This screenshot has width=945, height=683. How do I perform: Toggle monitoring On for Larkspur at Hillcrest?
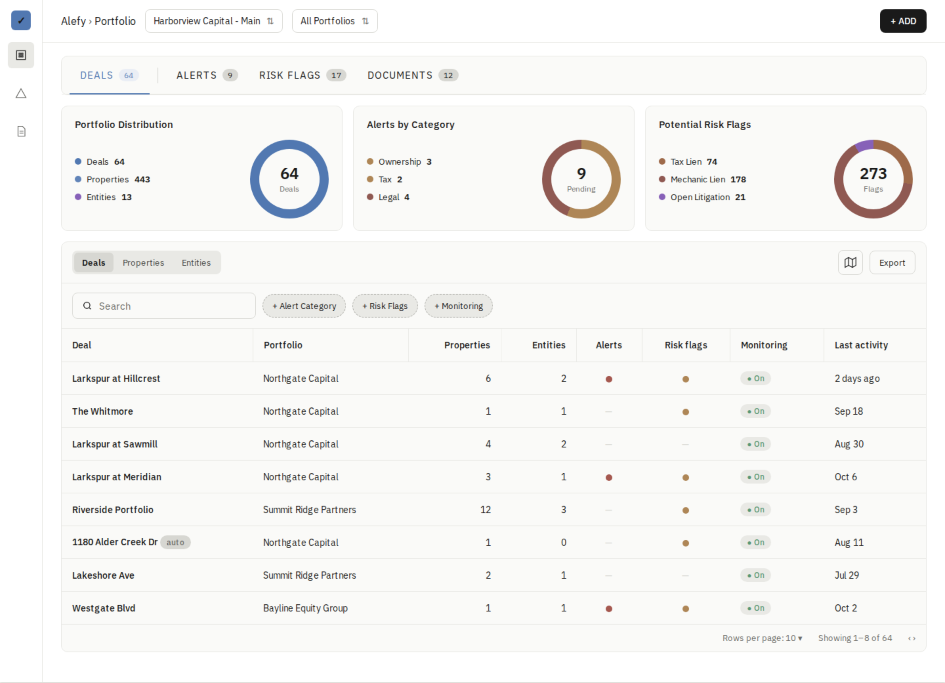click(x=755, y=378)
